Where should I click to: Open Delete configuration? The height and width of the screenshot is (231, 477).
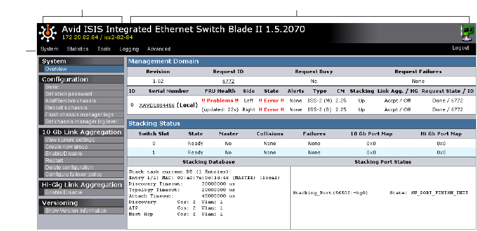pyautogui.click(x=84, y=168)
